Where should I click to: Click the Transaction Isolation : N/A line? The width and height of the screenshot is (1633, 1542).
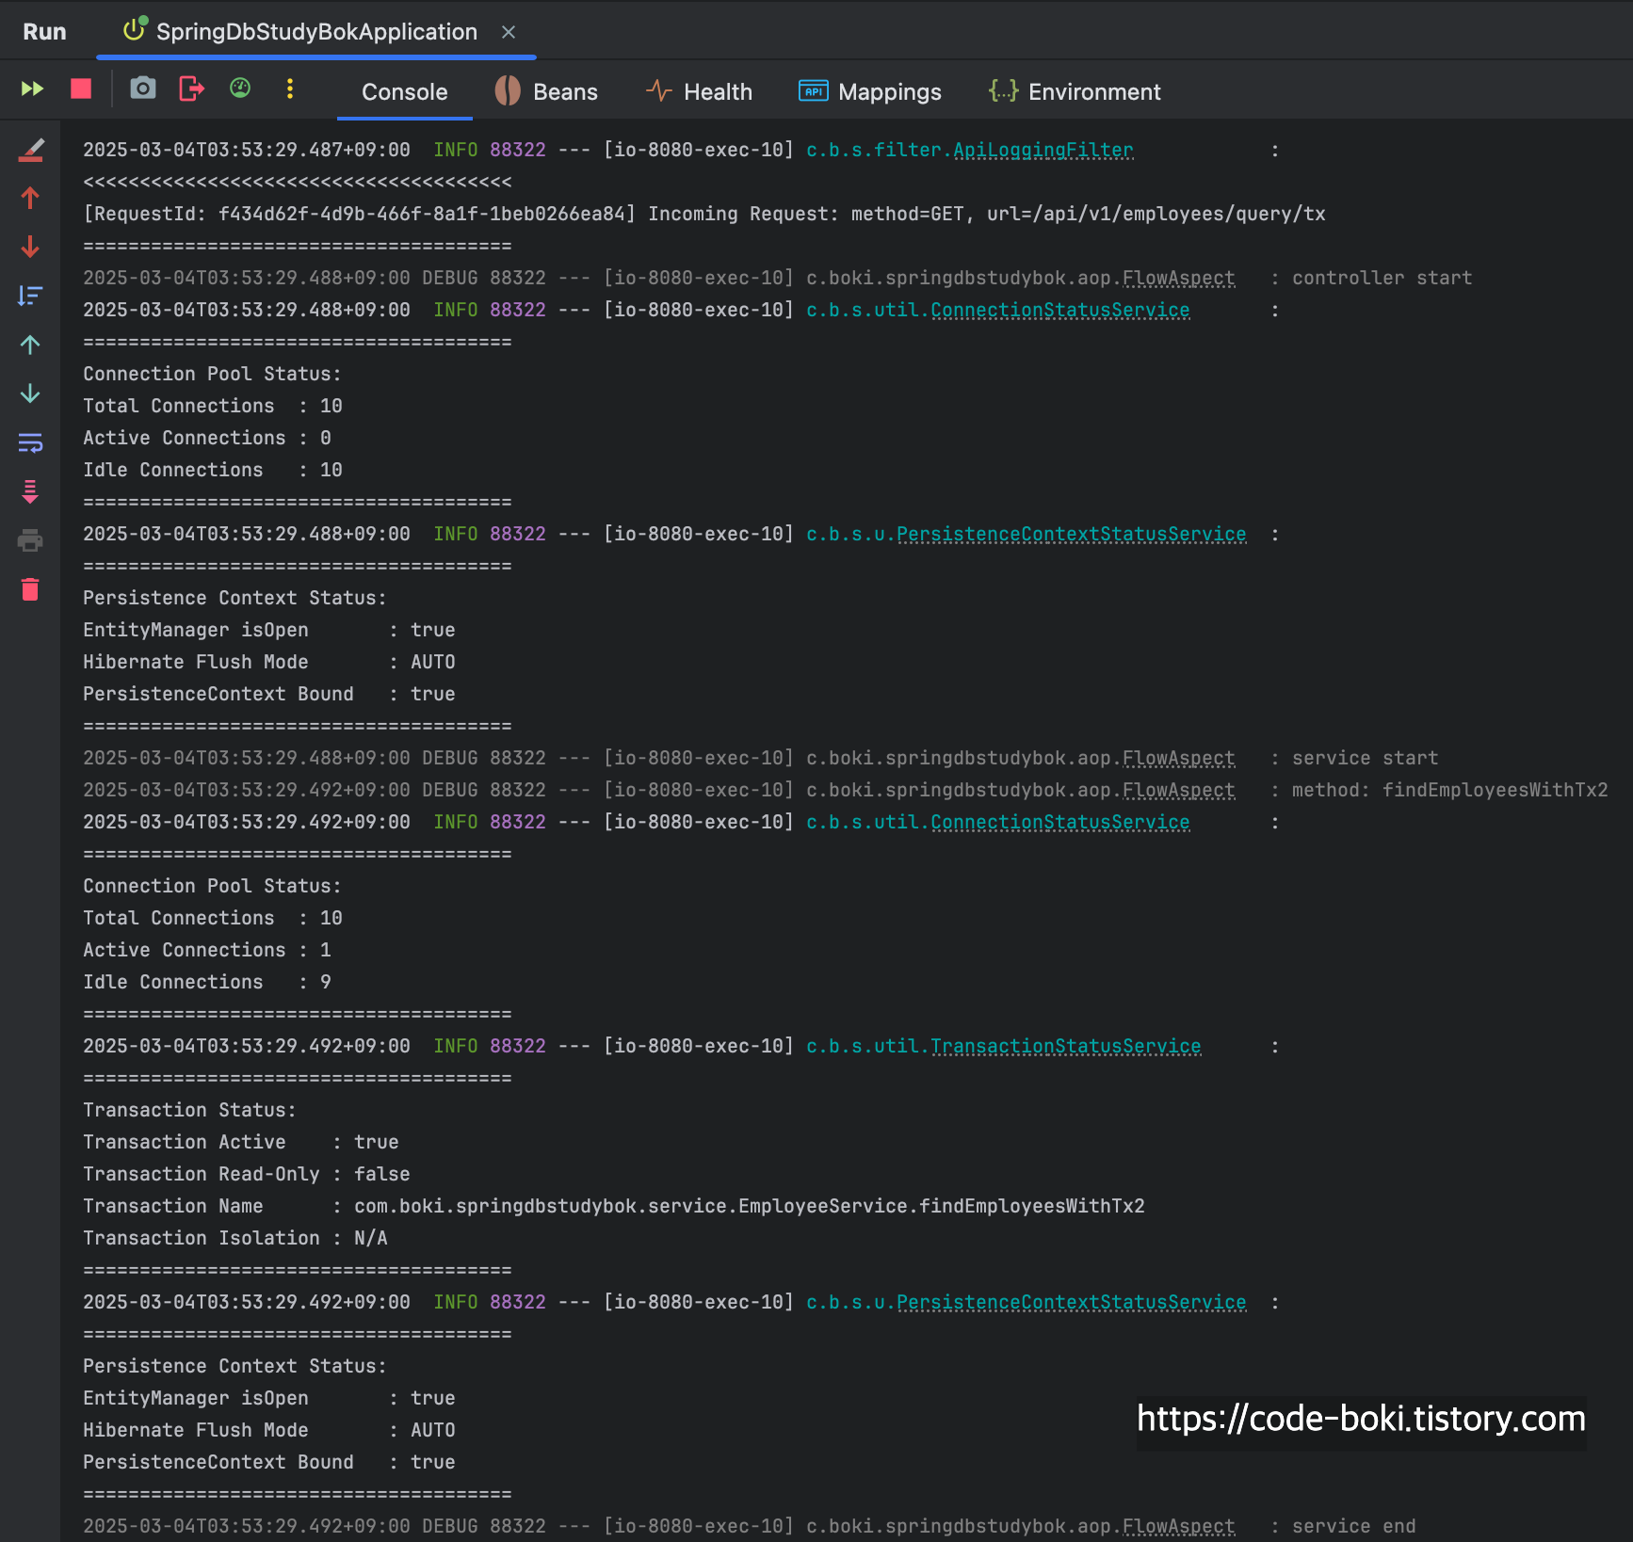pyautogui.click(x=234, y=1238)
